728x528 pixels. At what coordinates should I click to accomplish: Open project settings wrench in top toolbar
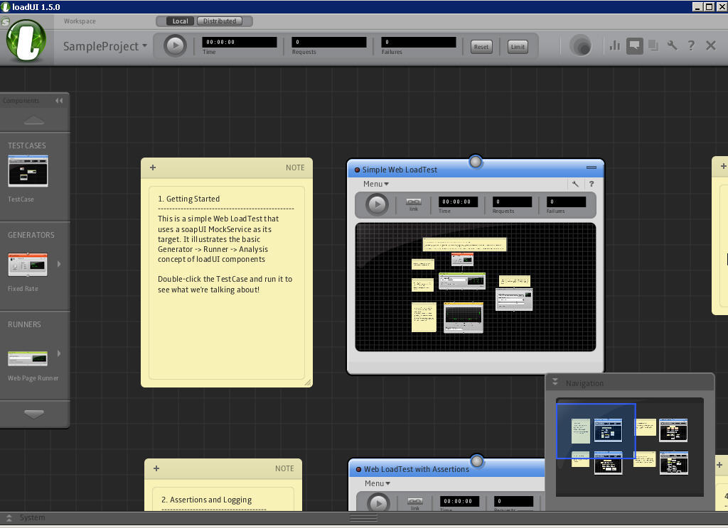pos(673,45)
